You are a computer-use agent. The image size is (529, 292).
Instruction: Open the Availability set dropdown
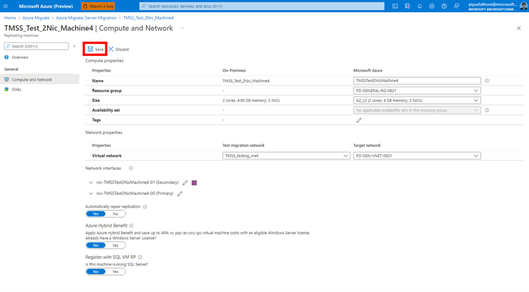417,110
